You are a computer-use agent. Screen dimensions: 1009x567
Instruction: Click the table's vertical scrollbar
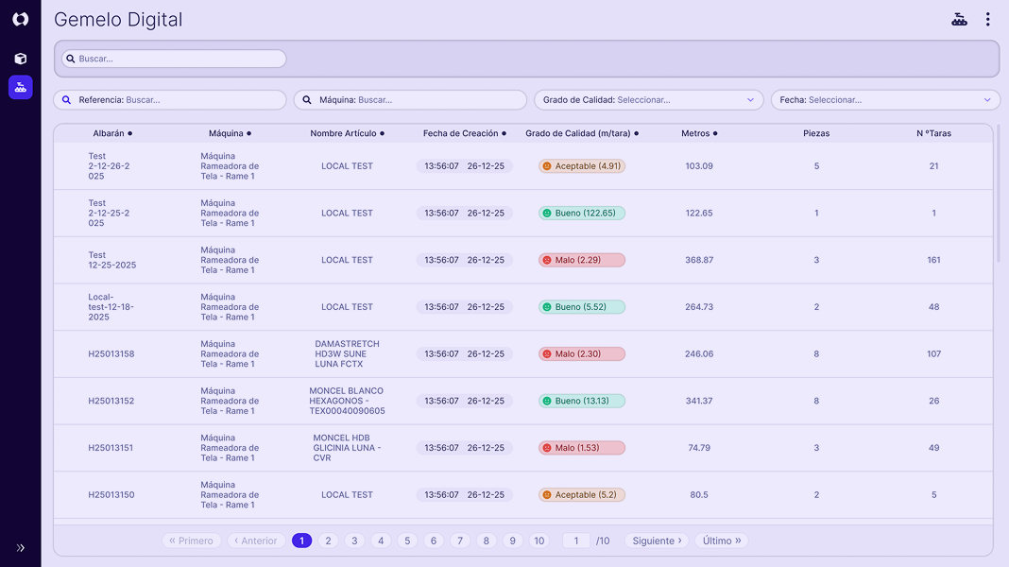(x=998, y=194)
